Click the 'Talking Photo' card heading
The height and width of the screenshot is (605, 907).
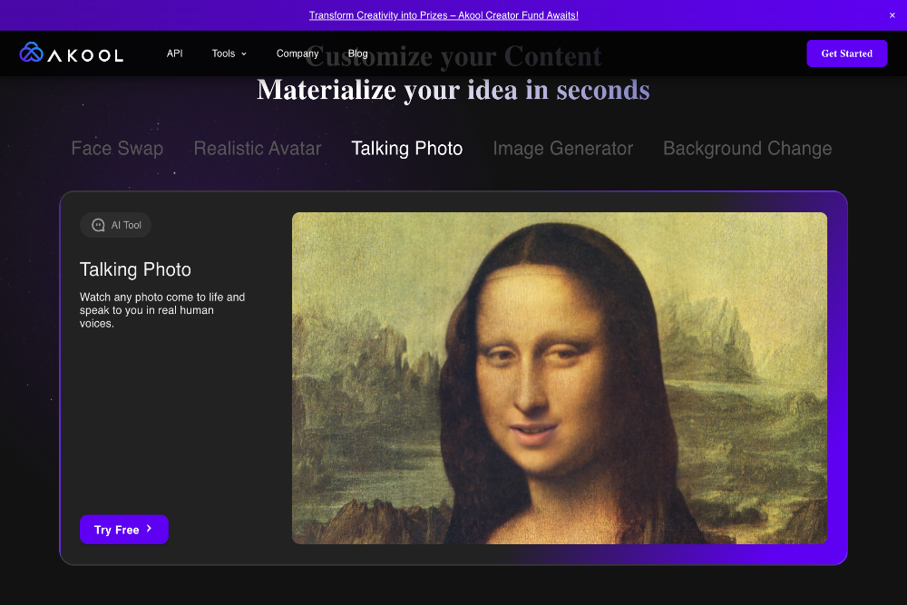click(135, 269)
